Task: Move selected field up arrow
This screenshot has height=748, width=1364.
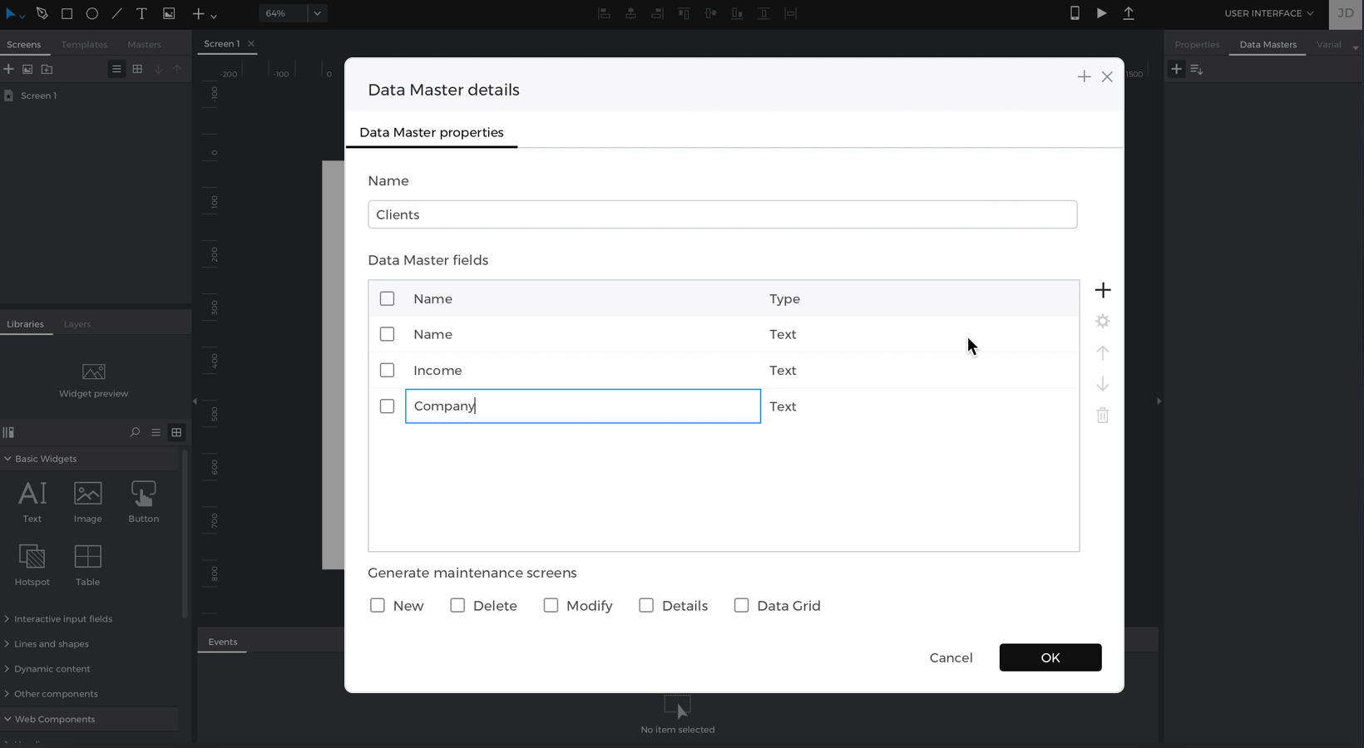Action: coord(1103,352)
